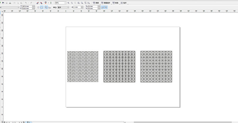238x123 pixels.
Task: Click the Cut scissors icon
Action: [x=15, y=3]
